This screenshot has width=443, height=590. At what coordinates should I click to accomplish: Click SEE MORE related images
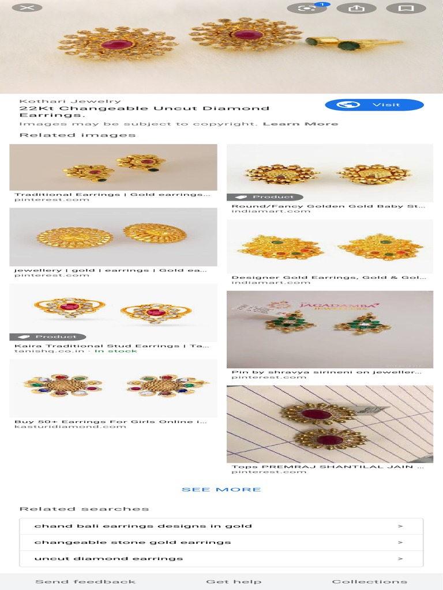click(x=221, y=490)
